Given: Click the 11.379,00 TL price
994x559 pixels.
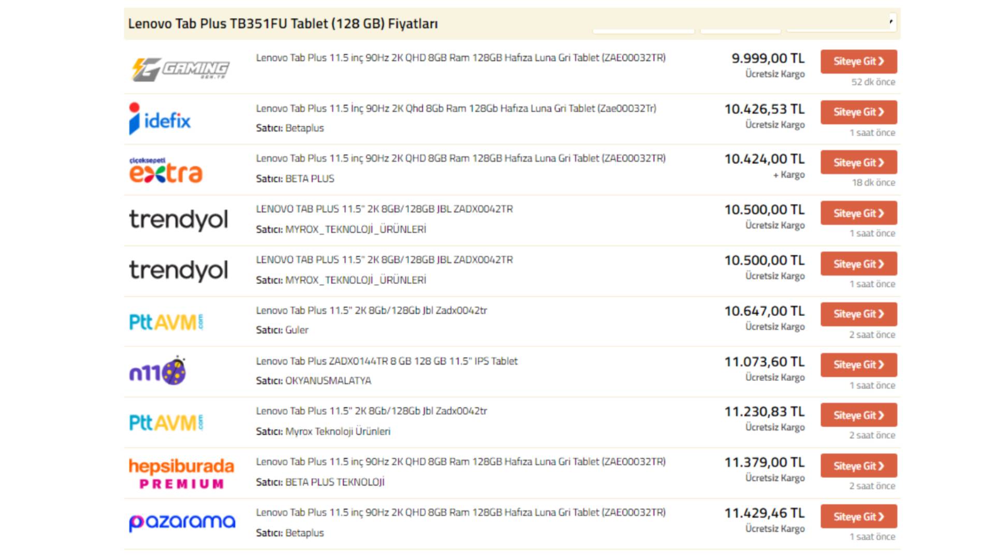Looking at the screenshot, I should (x=765, y=462).
